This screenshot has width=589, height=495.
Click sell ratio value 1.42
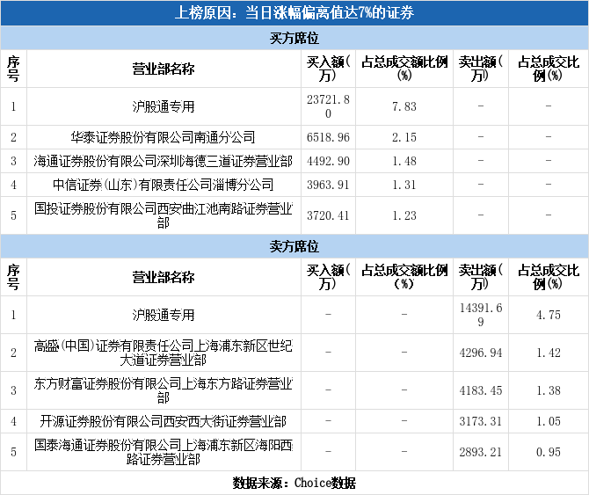(x=549, y=353)
